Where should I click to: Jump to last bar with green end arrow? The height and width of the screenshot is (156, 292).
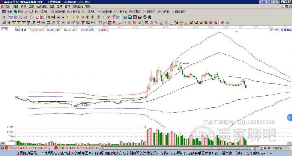(x=53, y=17)
